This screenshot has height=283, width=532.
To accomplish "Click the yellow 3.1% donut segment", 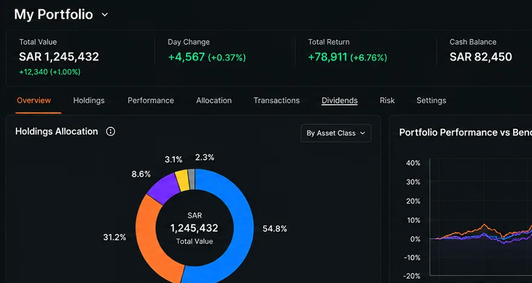I will click(182, 180).
